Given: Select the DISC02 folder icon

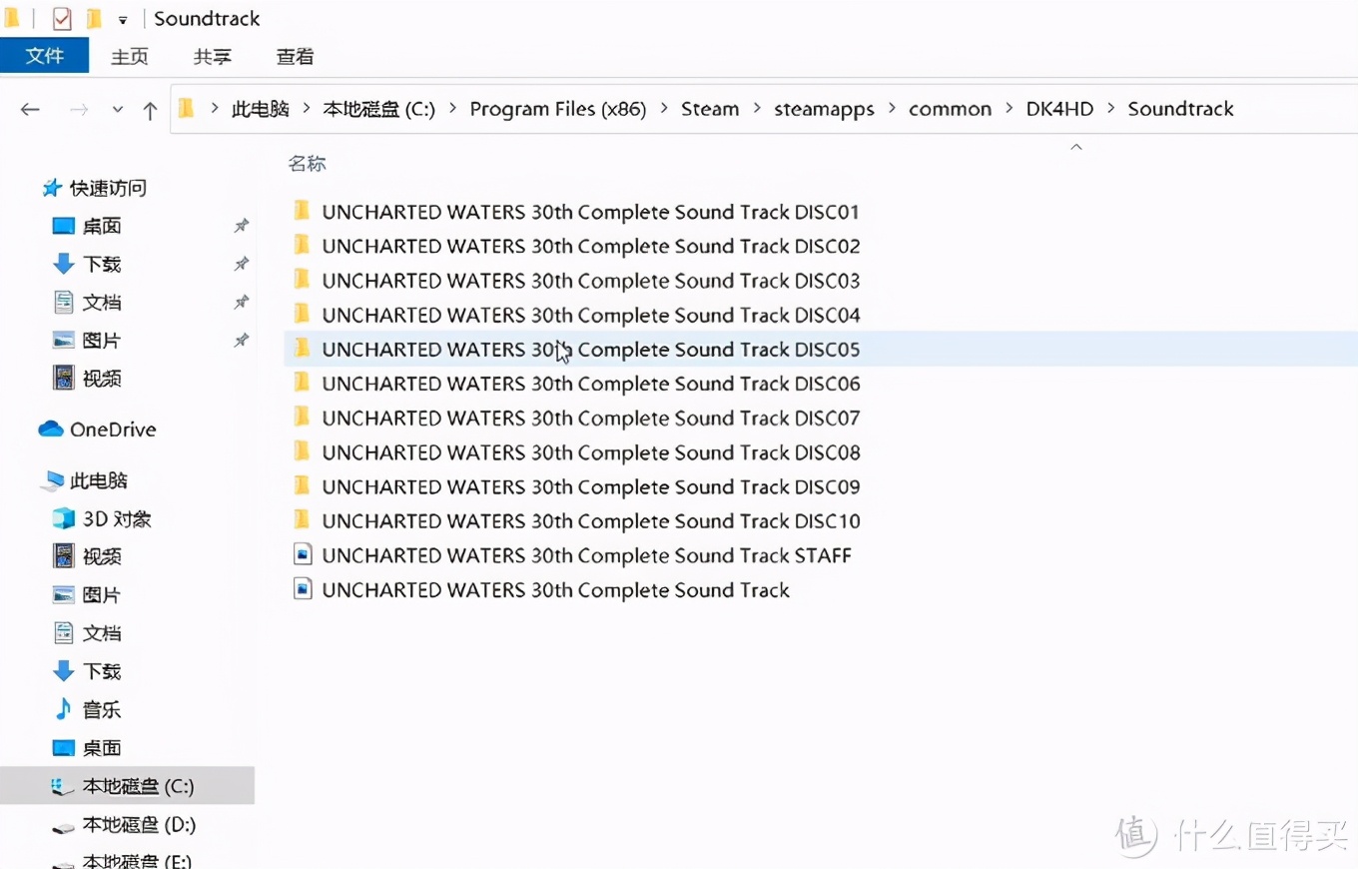Looking at the screenshot, I should (x=302, y=245).
